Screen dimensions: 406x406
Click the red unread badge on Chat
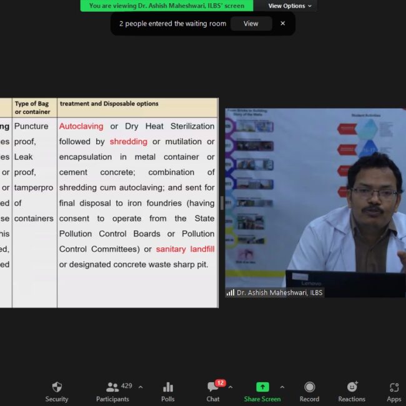point(220,382)
